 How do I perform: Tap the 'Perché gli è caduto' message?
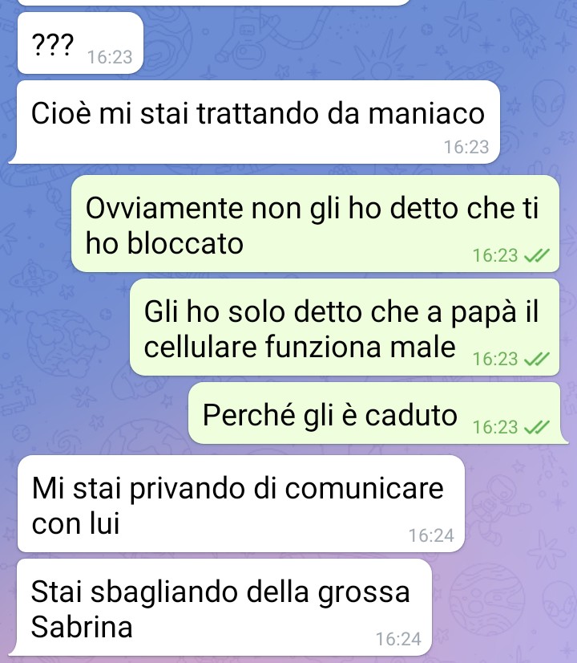(377, 413)
